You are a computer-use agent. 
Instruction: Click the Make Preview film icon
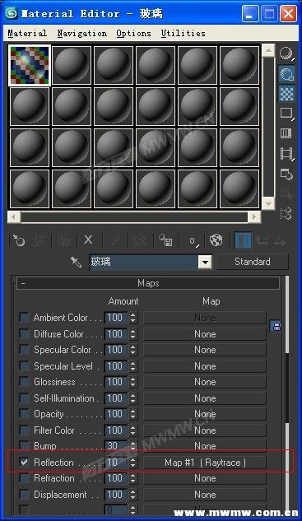tap(286, 154)
